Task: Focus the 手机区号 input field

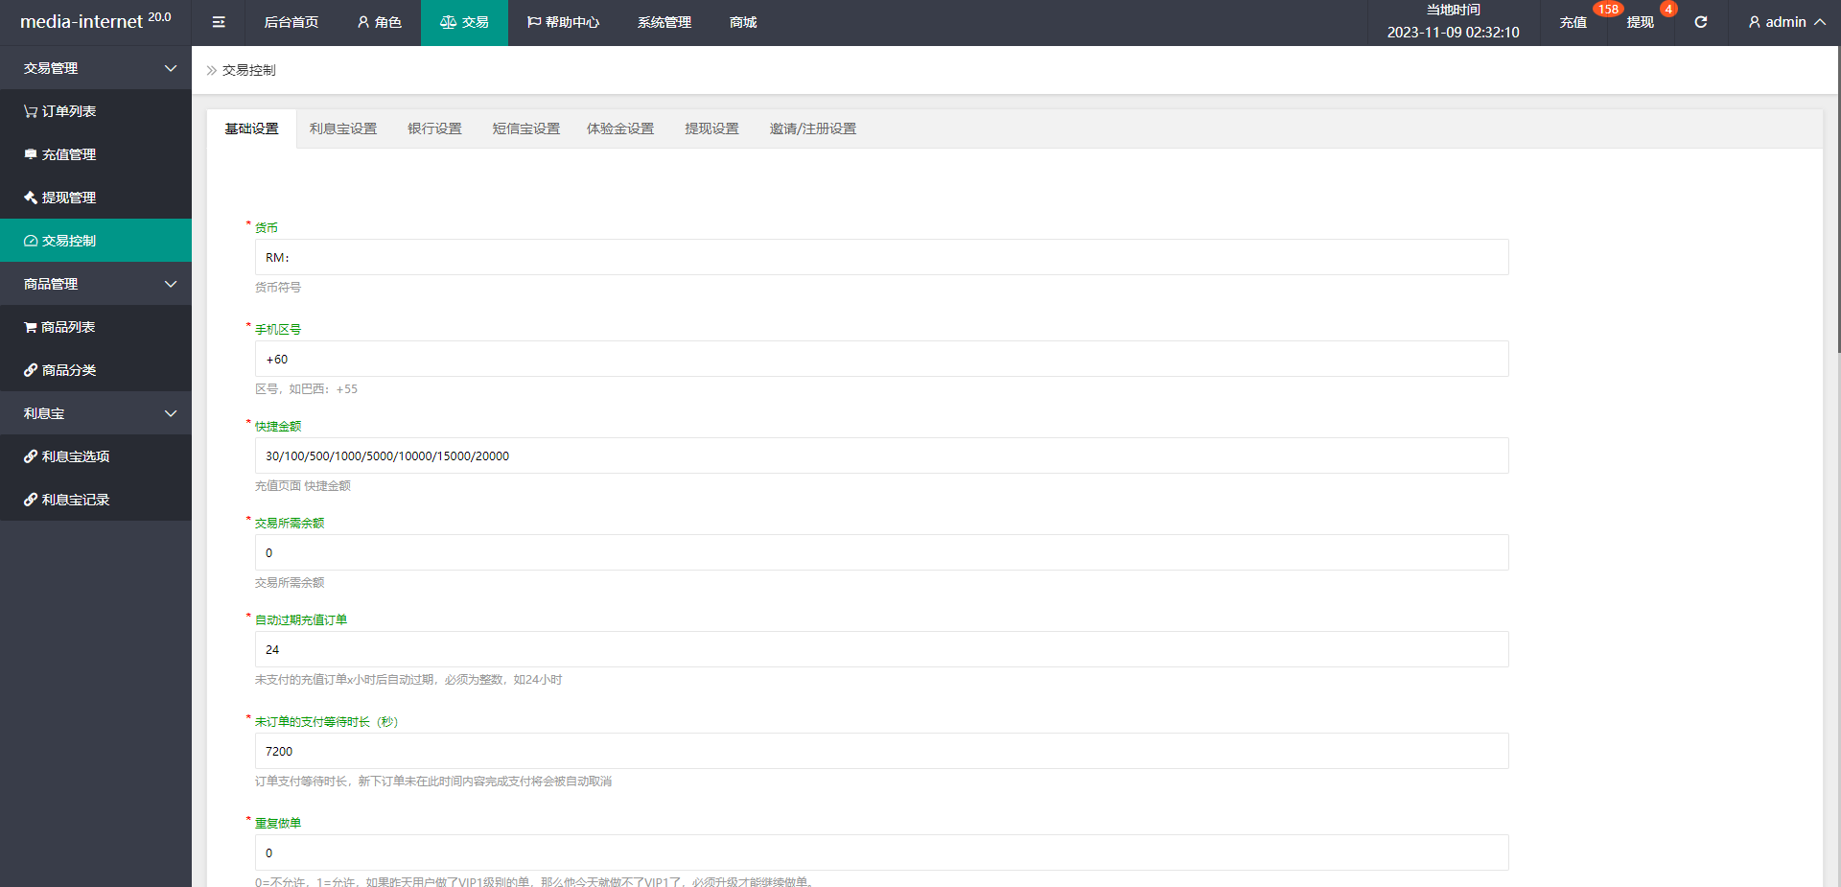Action: 881,359
